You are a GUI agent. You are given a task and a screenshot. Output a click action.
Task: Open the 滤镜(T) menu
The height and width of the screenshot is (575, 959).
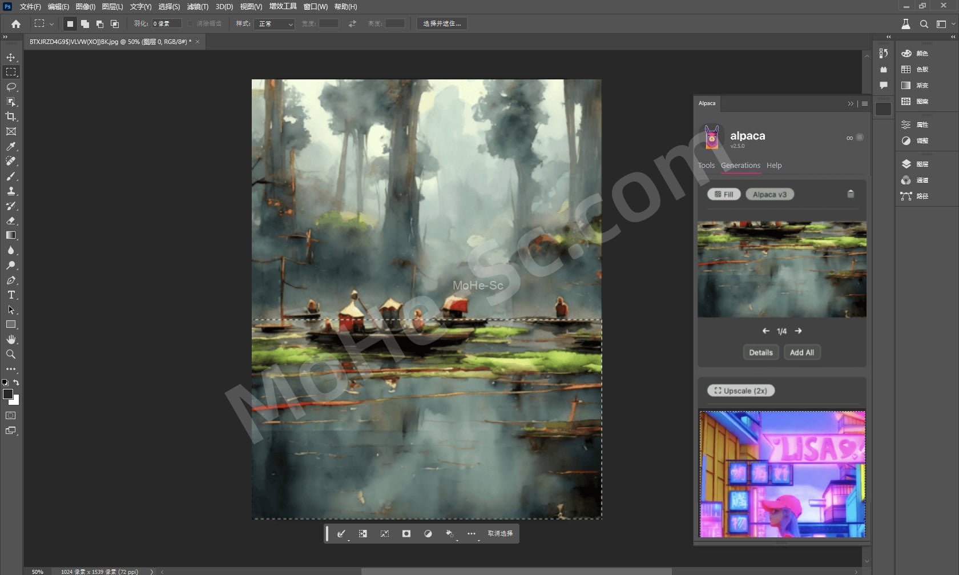198,7
